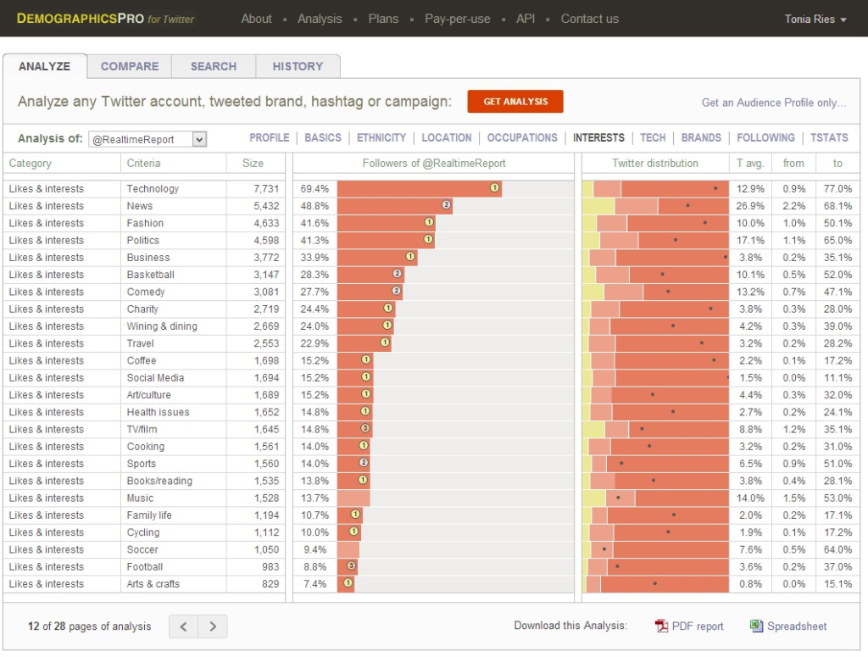Open the Pay-per-use nav link
868x657 pixels.
pos(457,19)
